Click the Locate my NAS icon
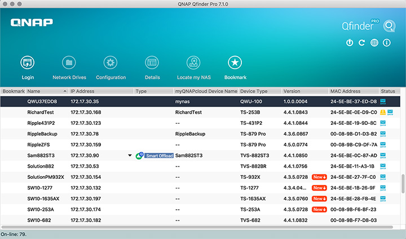Viewport: 406px width, 239px height. (x=193, y=63)
